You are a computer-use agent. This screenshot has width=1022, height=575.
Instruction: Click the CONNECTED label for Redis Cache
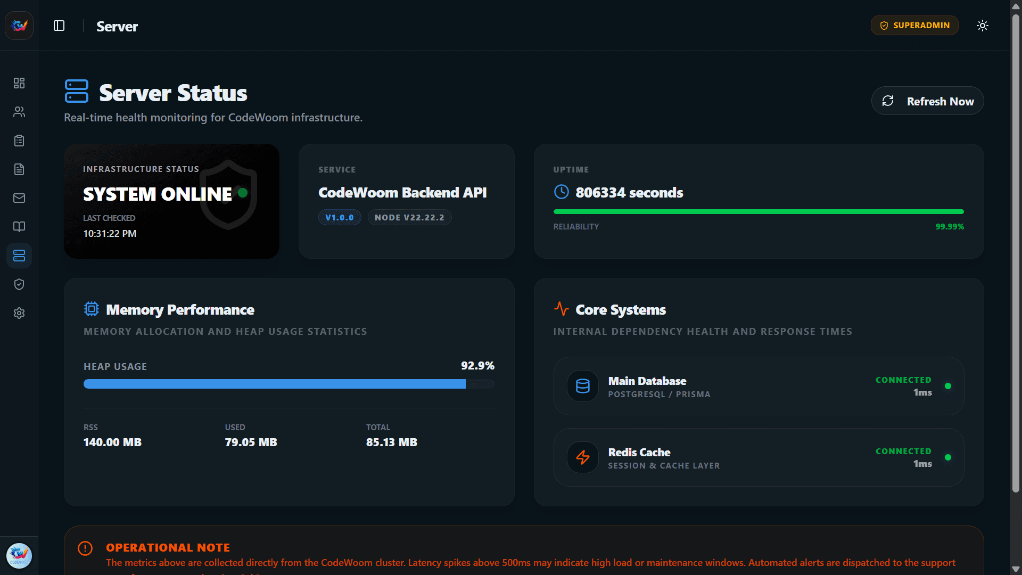point(903,451)
